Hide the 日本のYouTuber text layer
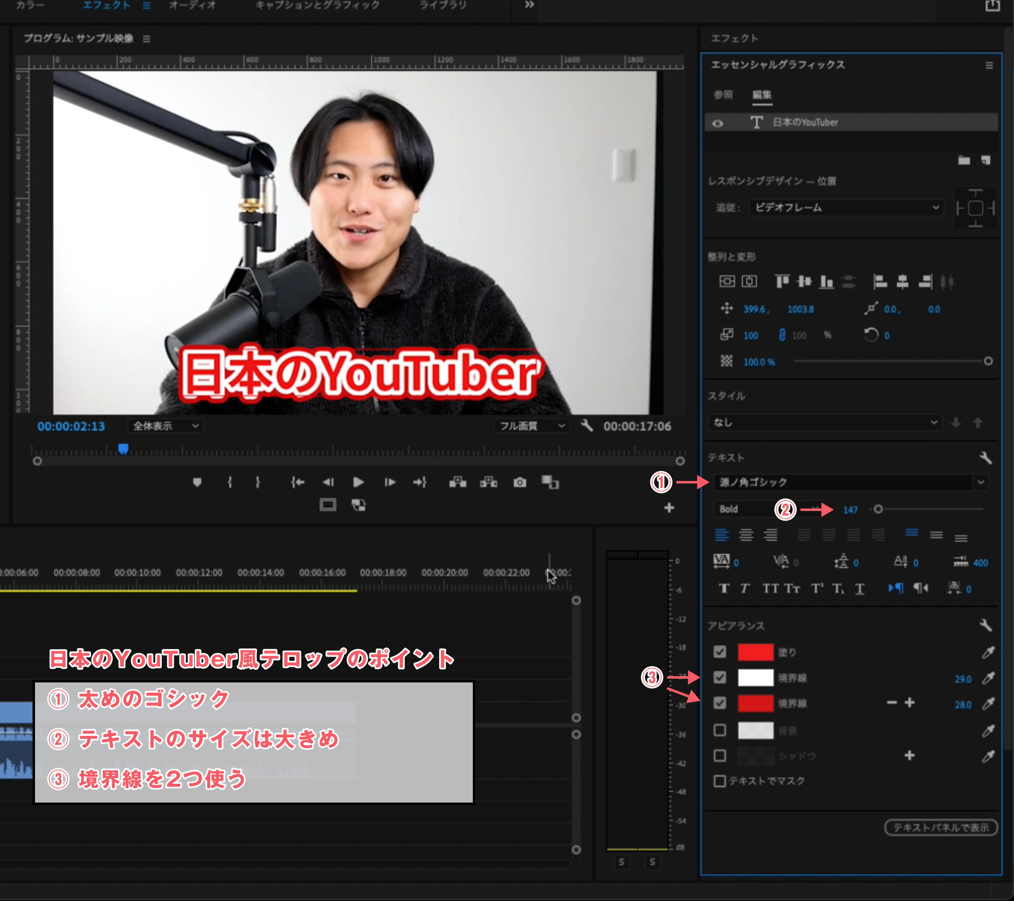Image resolution: width=1014 pixels, height=901 pixels. [x=717, y=123]
